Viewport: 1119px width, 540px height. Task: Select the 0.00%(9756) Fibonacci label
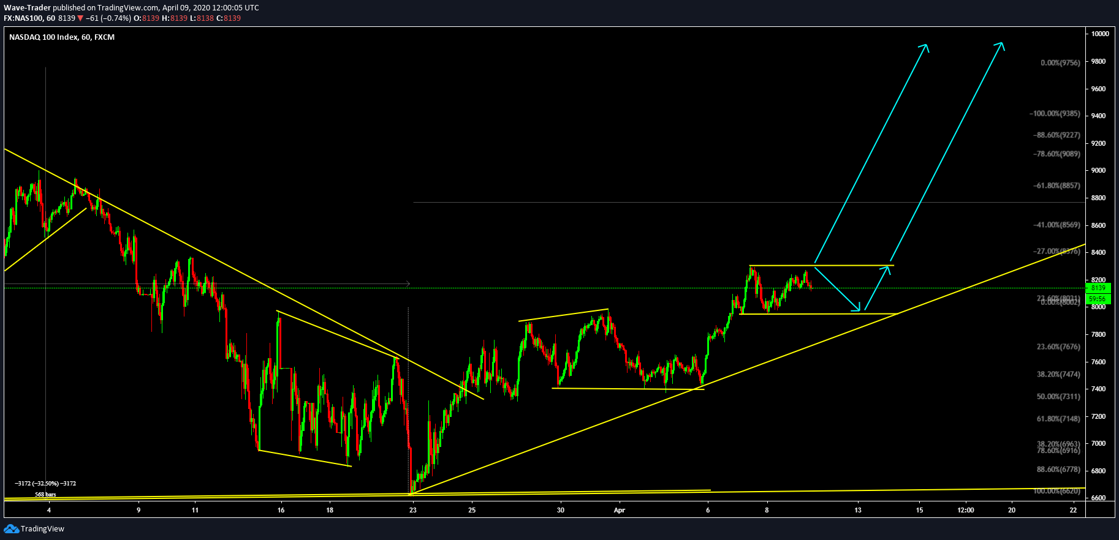coord(1060,62)
